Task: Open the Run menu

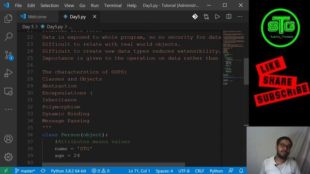Action: pos(95,5)
